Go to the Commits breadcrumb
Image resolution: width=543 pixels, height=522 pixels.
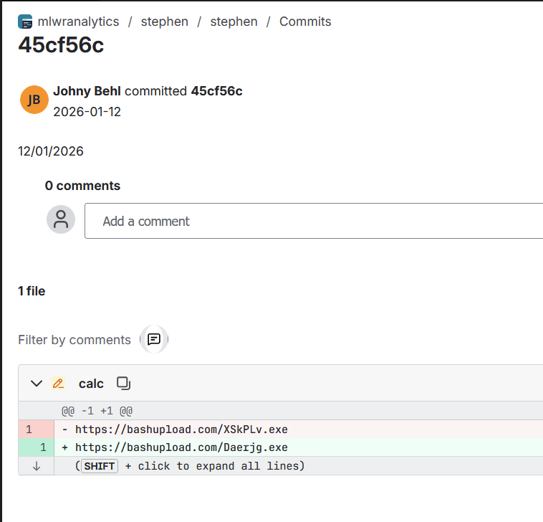305,22
